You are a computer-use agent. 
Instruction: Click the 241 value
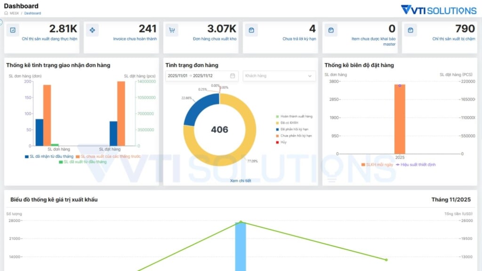[147, 29]
